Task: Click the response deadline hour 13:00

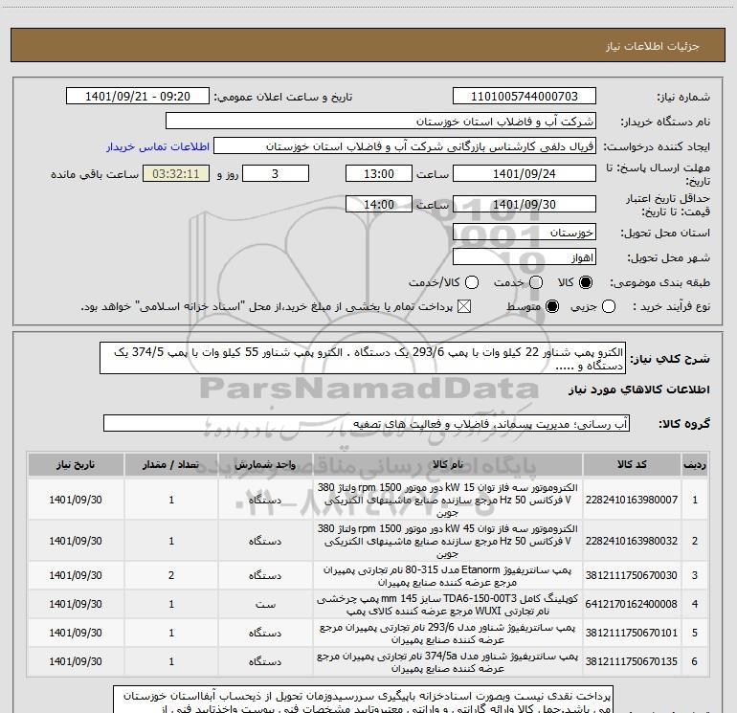Action: pos(379,173)
